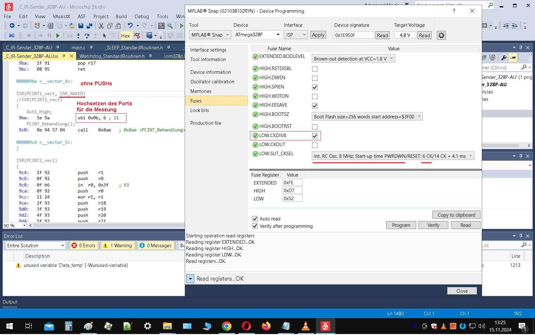Open Google Chrome from the taskbar
The width and height of the screenshot is (535, 335).
click(x=226, y=326)
